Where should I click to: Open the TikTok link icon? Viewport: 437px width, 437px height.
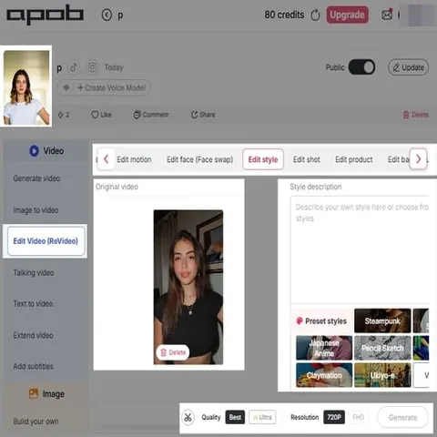74,67
